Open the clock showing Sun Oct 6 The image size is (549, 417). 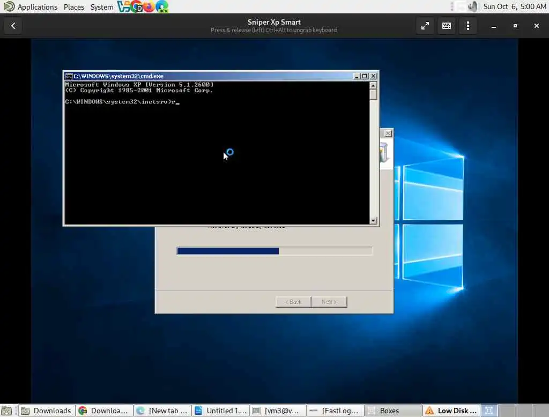pyautogui.click(x=514, y=6)
